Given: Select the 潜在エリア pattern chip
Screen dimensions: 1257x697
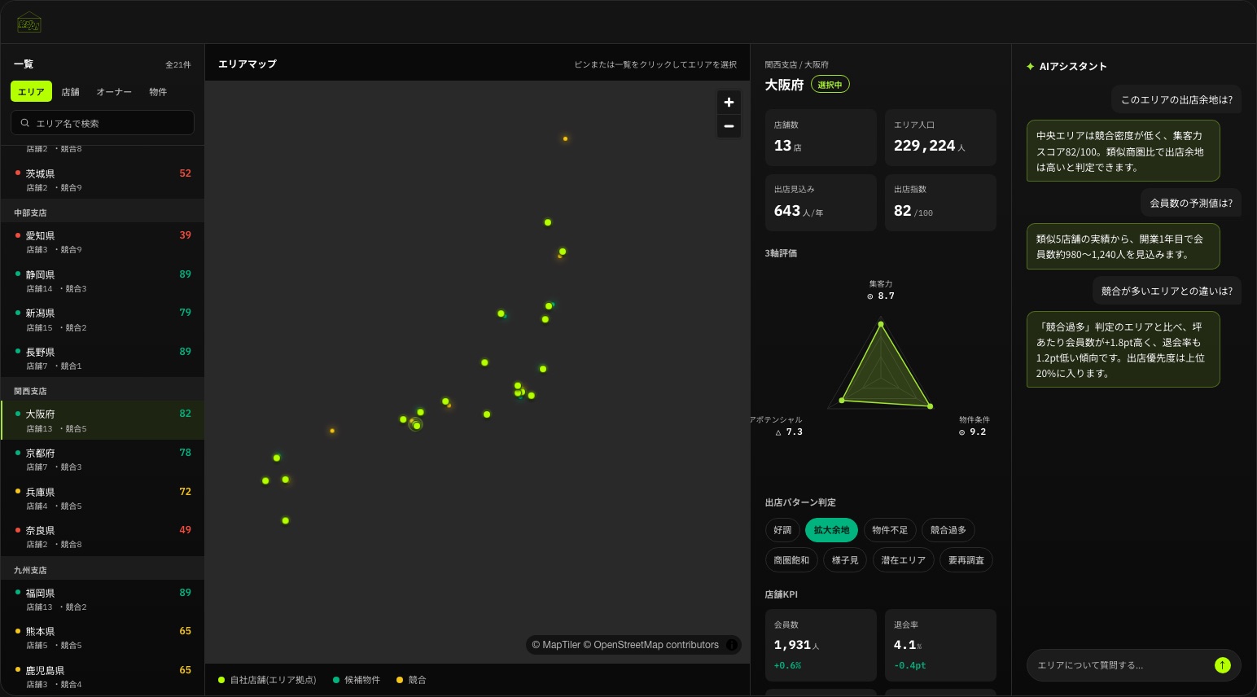Looking at the screenshot, I should [x=903, y=560].
